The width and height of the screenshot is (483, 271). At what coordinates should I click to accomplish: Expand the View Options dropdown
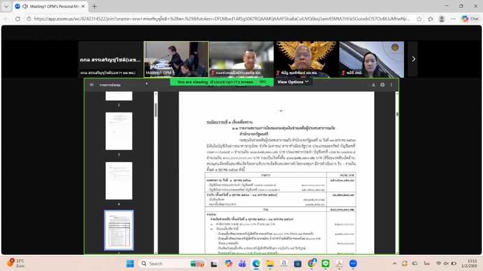coord(293,82)
